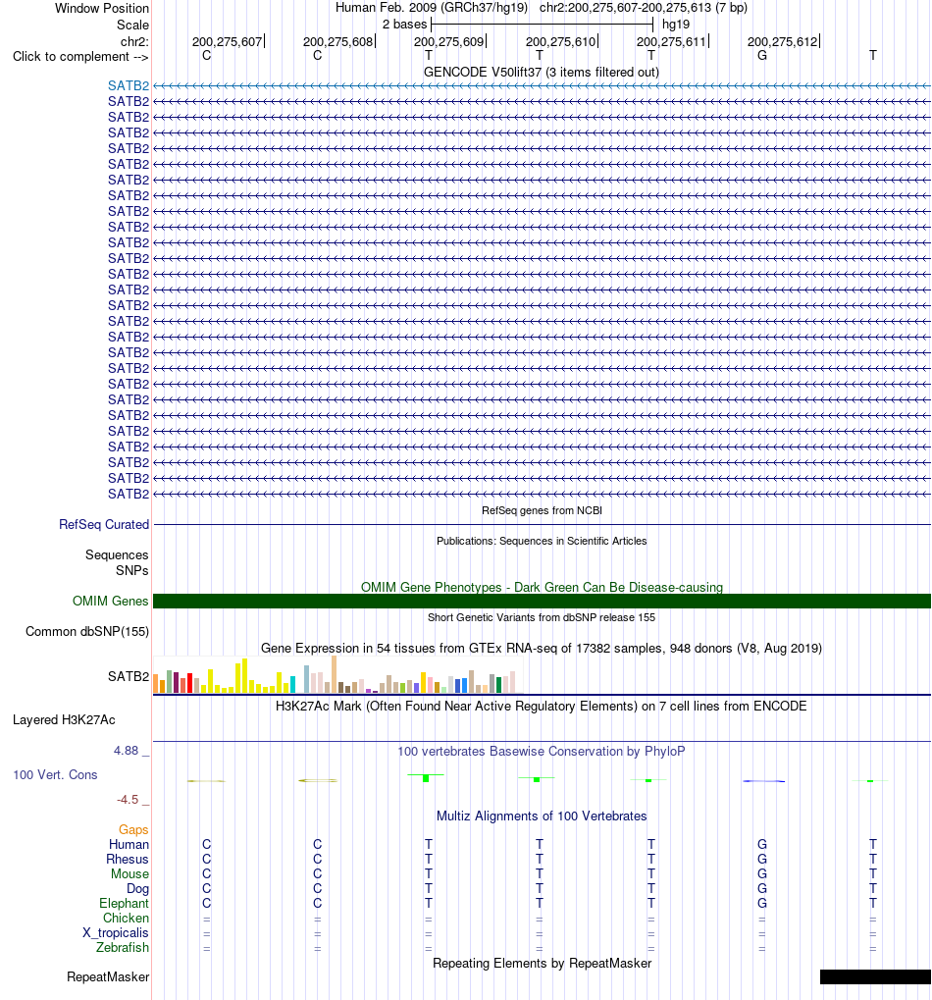
Task: Select the Human alignment row label
Action: [129, 844]
